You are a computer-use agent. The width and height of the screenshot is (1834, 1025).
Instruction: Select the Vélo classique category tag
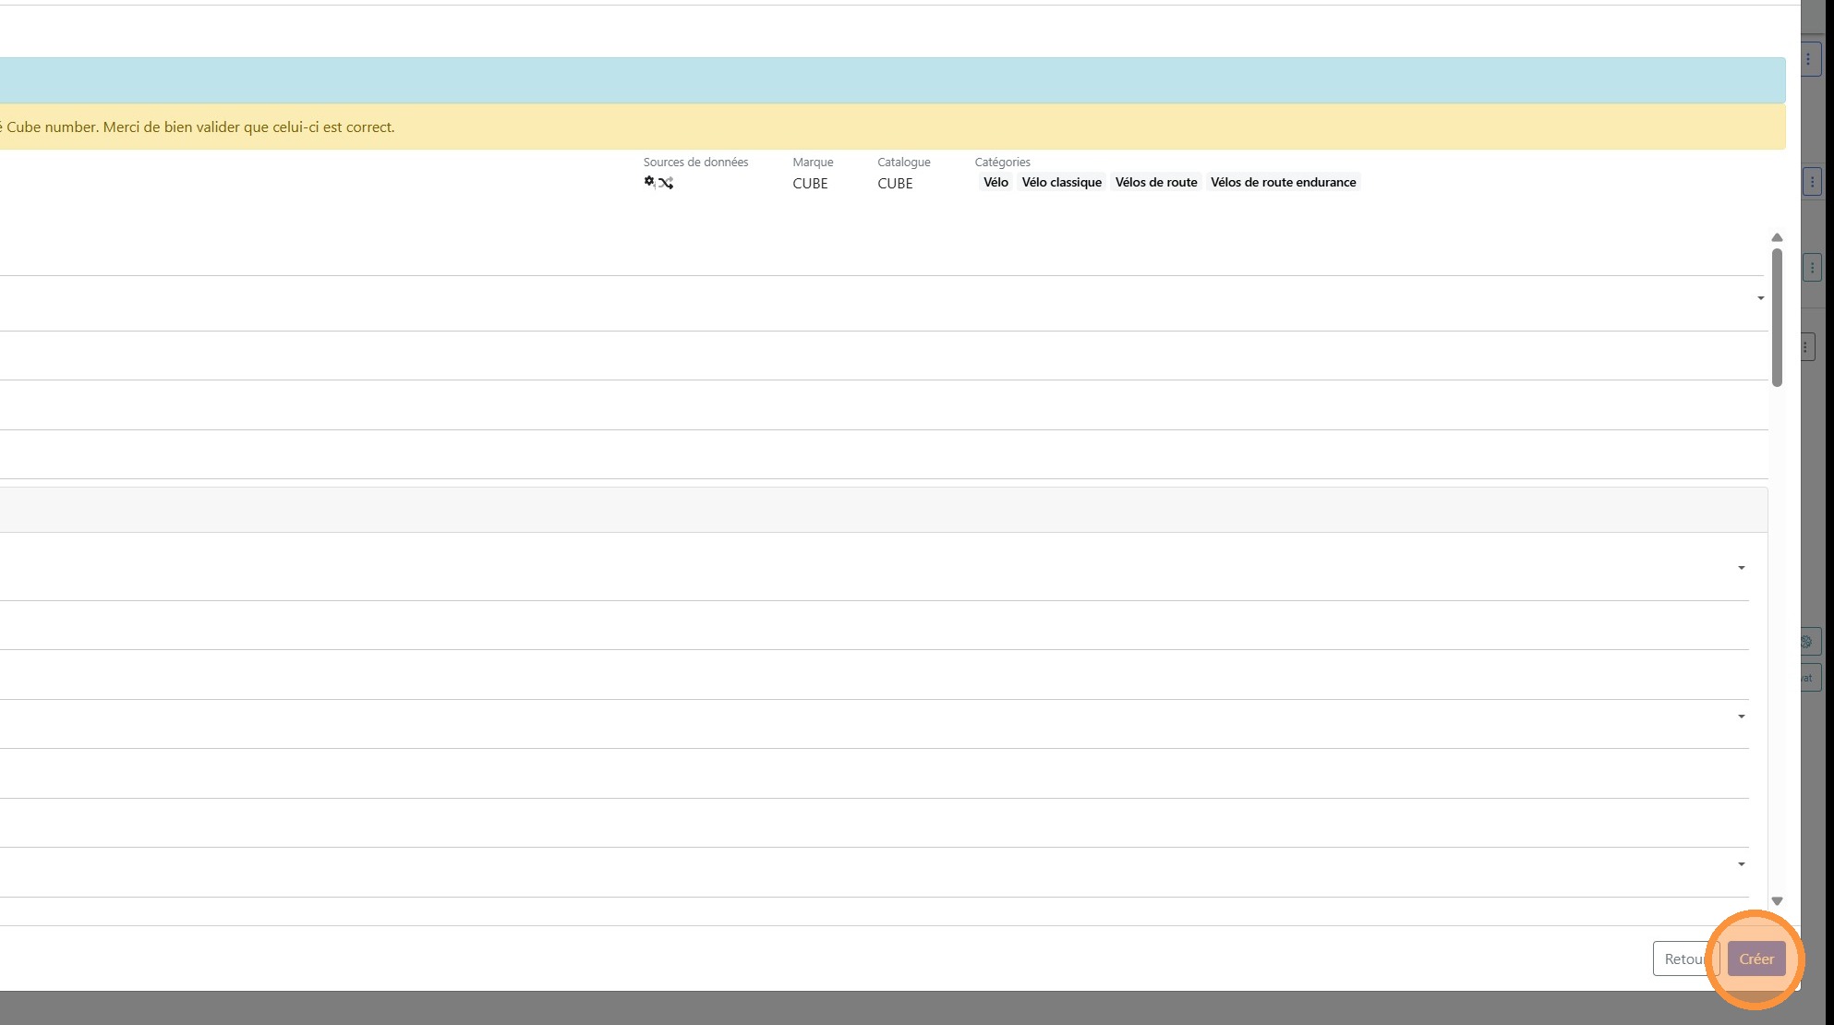point(1061,182)
